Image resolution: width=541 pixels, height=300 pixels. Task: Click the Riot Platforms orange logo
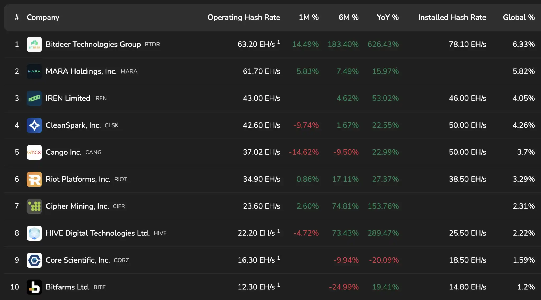34,179
